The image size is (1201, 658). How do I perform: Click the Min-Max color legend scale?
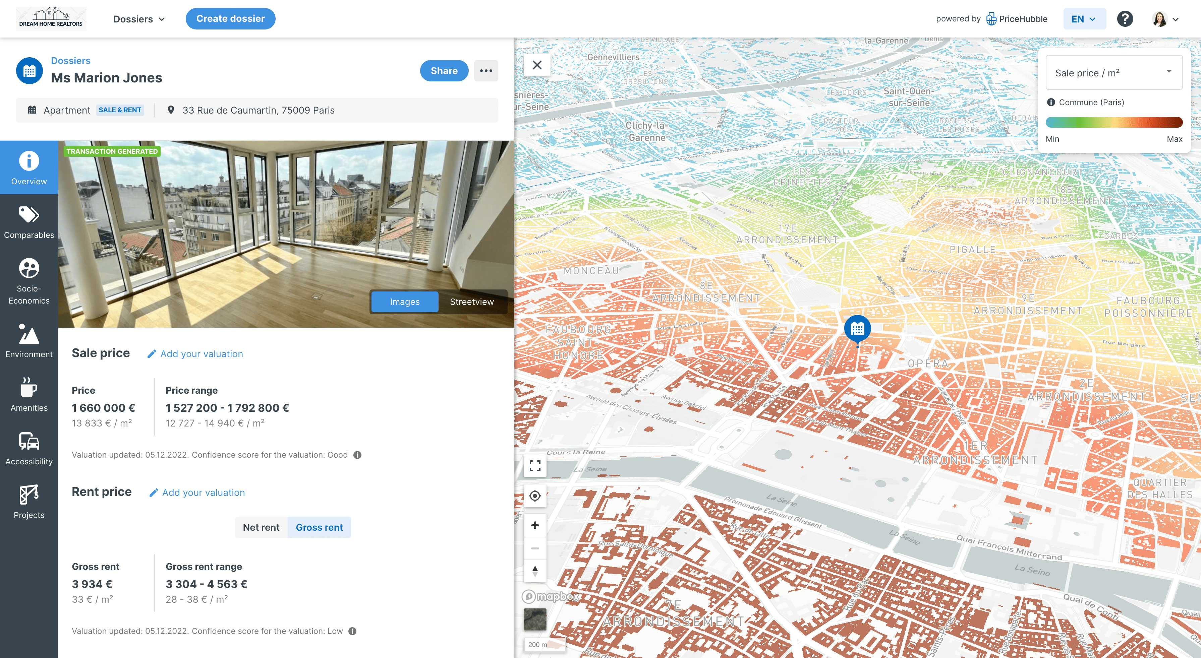pos(1114,122)
